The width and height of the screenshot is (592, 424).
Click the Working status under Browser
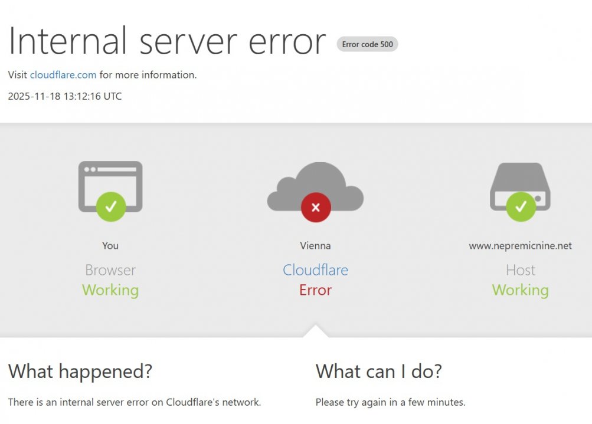[110, 290]
